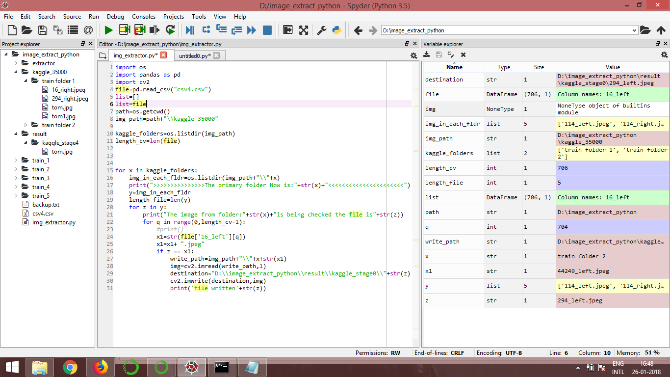Open Preferences wrench icon
This screenshot has width=670, height=377.
[x=321, y=30]
